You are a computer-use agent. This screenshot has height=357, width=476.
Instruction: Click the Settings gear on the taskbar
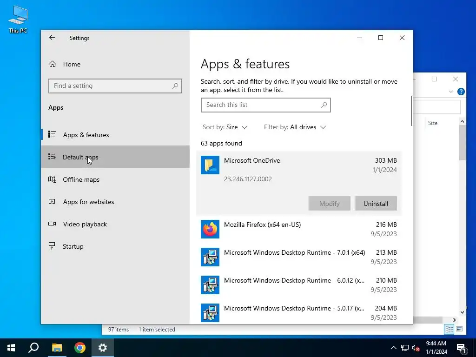(x=103, y=348)
